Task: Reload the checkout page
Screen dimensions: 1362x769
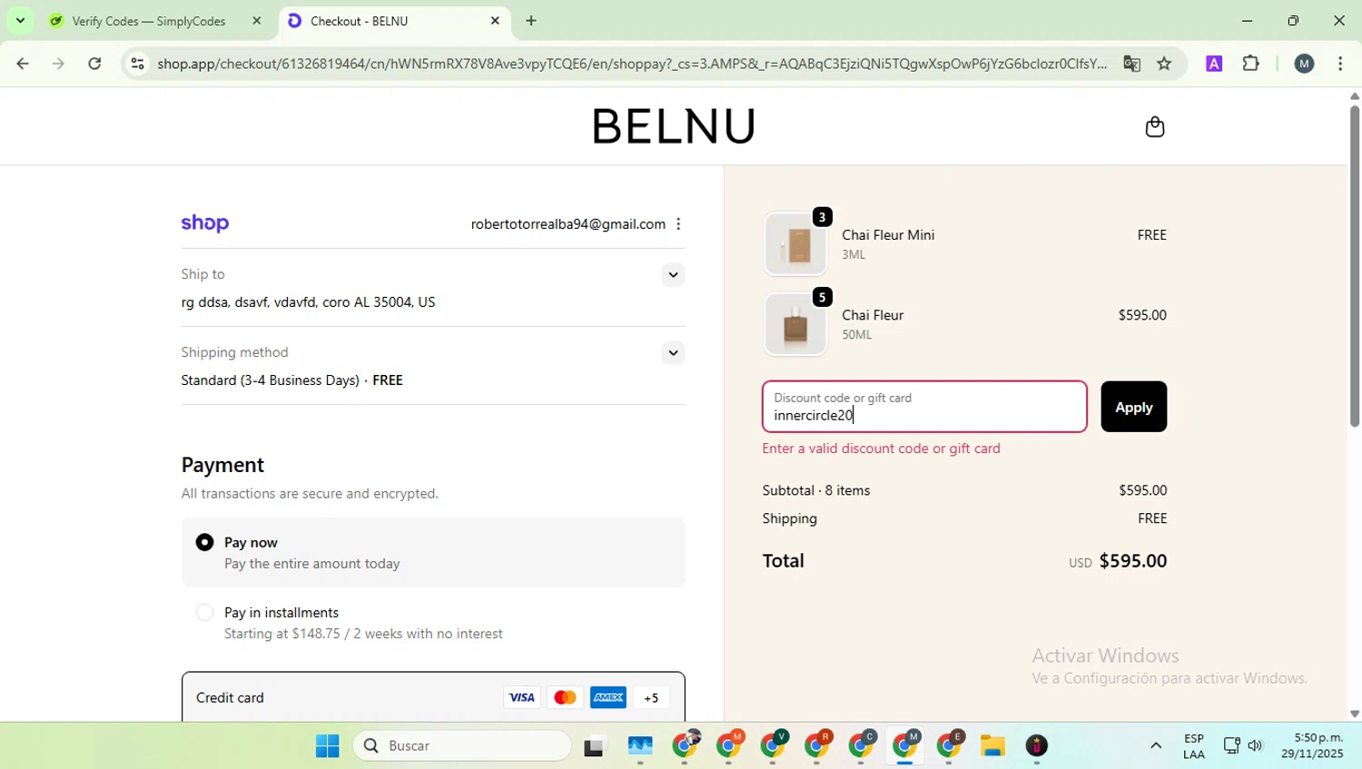Action: [94, 64]
